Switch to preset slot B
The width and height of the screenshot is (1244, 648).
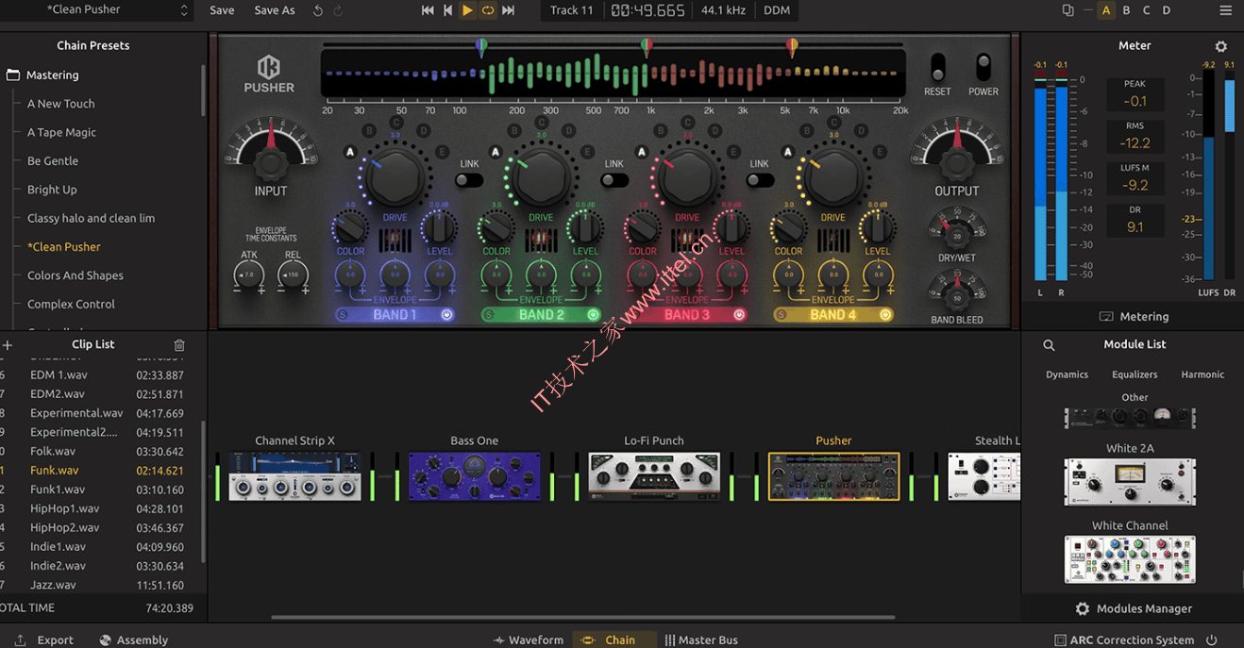tap(1126, 10)
